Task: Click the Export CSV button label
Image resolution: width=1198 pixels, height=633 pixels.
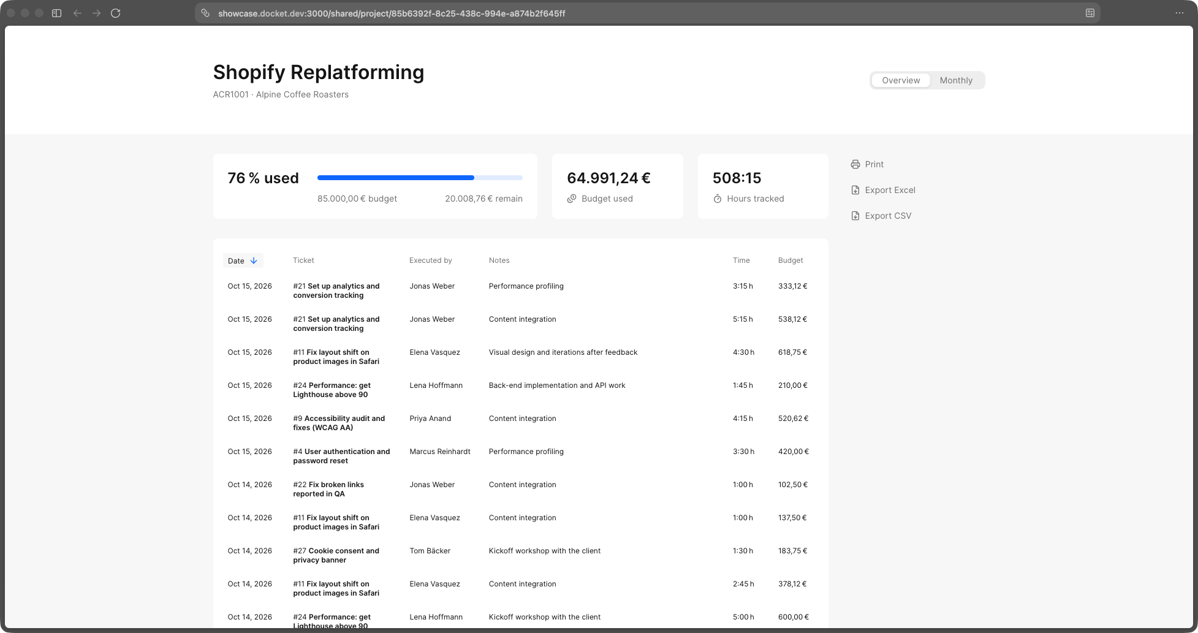Action: point(888,216)
